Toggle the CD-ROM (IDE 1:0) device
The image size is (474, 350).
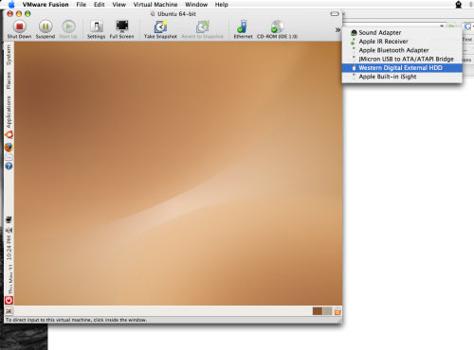click(277, 29)
